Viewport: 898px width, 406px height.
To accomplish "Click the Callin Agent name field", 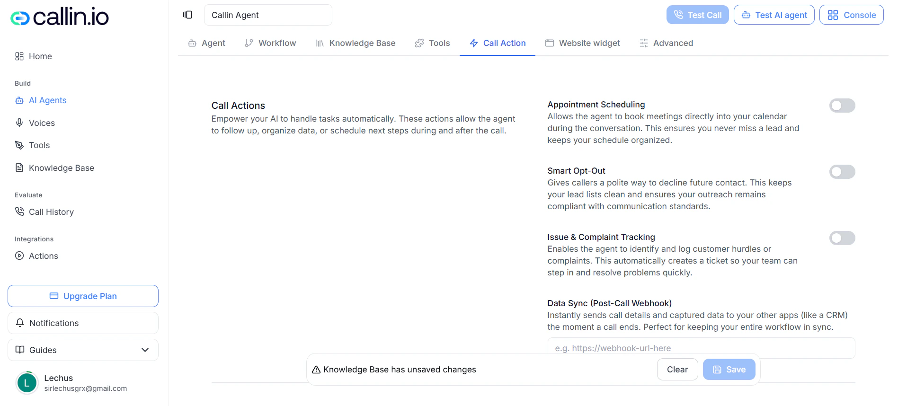I will pyautogui.click(x=268, y=15).
